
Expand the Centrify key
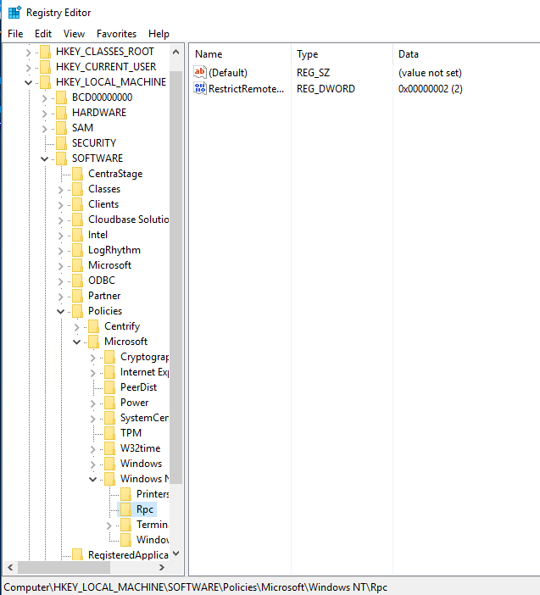point(76,326)
